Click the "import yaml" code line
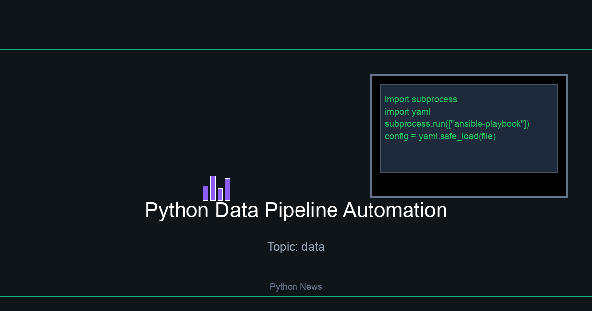Viewport: 592px width, 311px height. click(407, 112)
